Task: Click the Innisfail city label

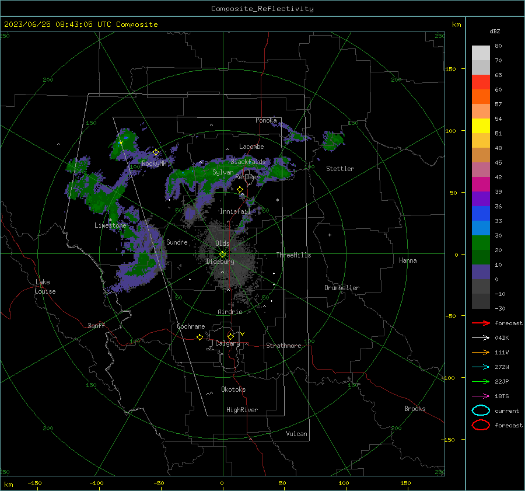Action: click(x=235, y=211)
